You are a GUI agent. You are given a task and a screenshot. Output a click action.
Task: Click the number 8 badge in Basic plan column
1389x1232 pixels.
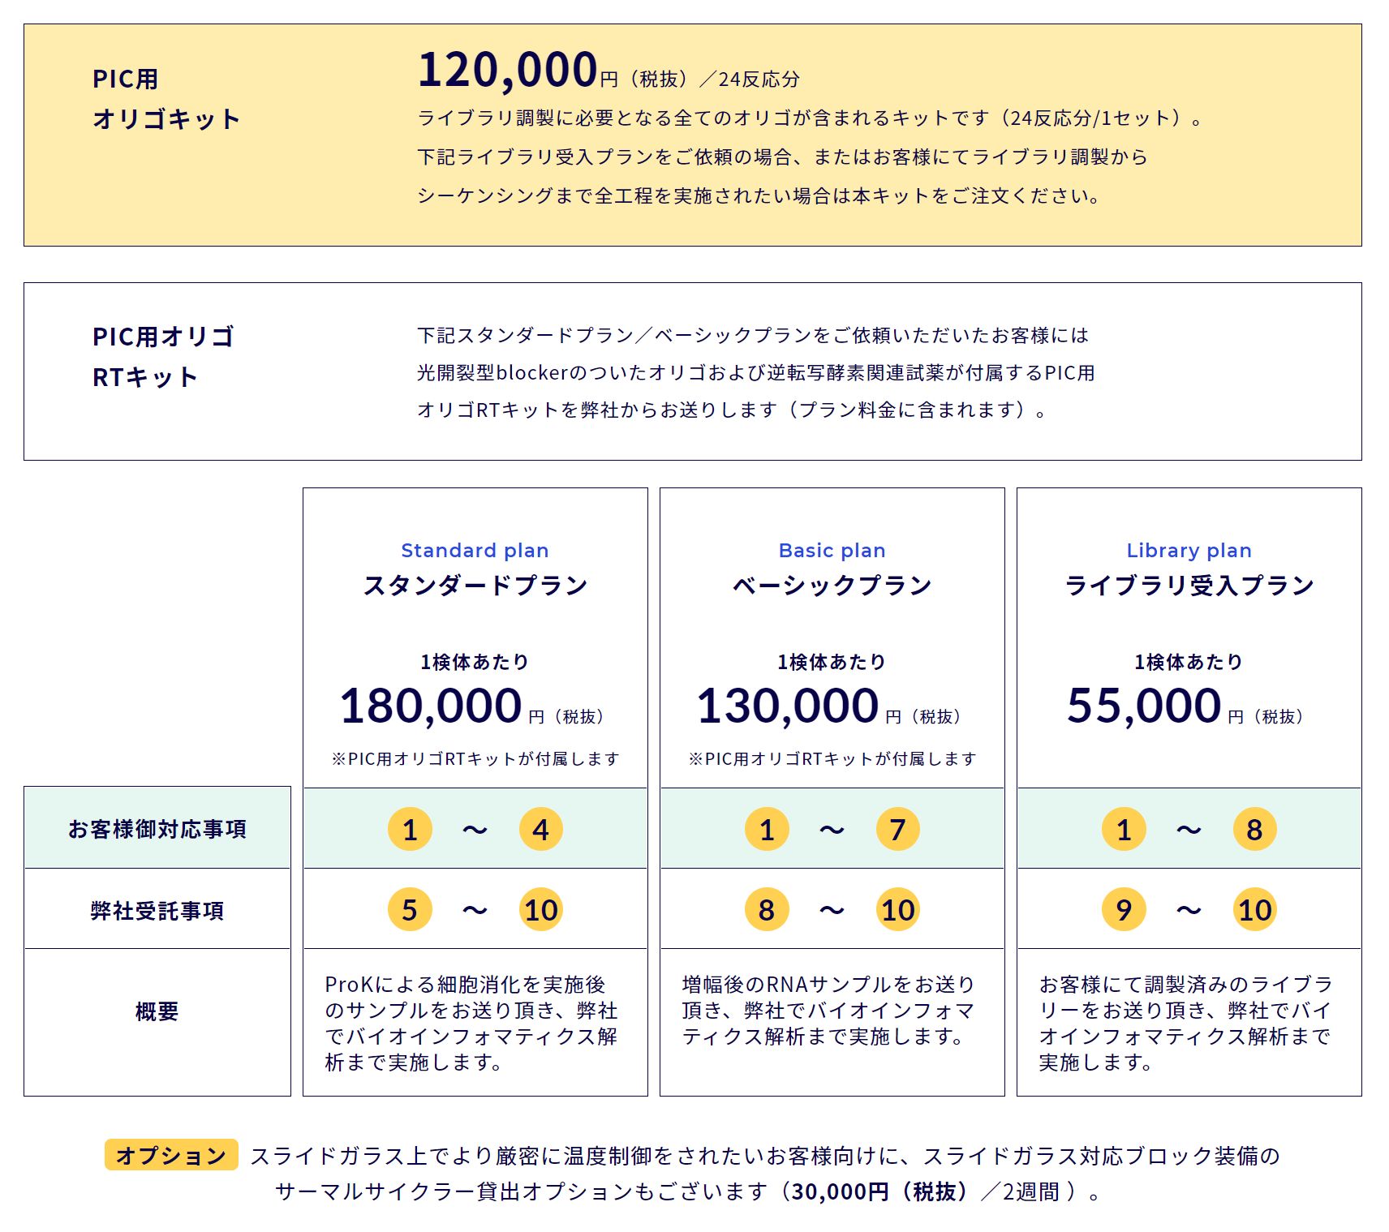point(767,909)
